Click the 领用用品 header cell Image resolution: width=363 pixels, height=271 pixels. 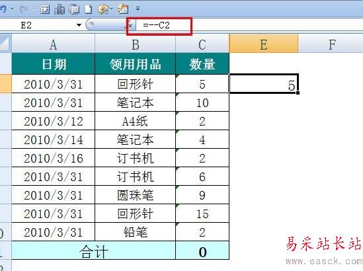[135, 63]
